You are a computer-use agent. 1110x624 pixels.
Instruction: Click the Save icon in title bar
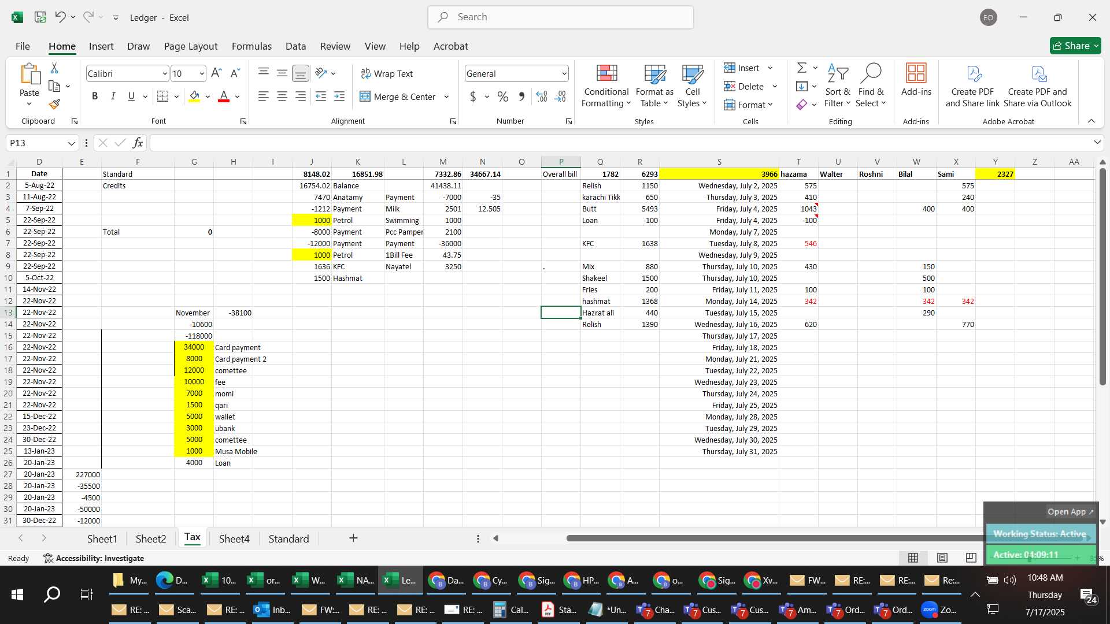40,17
